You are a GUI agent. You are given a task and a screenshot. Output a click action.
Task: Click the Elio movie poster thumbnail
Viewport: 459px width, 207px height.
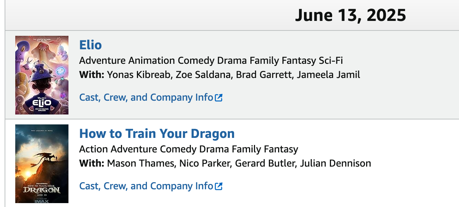pyautogui.click(x=42, y=75)
